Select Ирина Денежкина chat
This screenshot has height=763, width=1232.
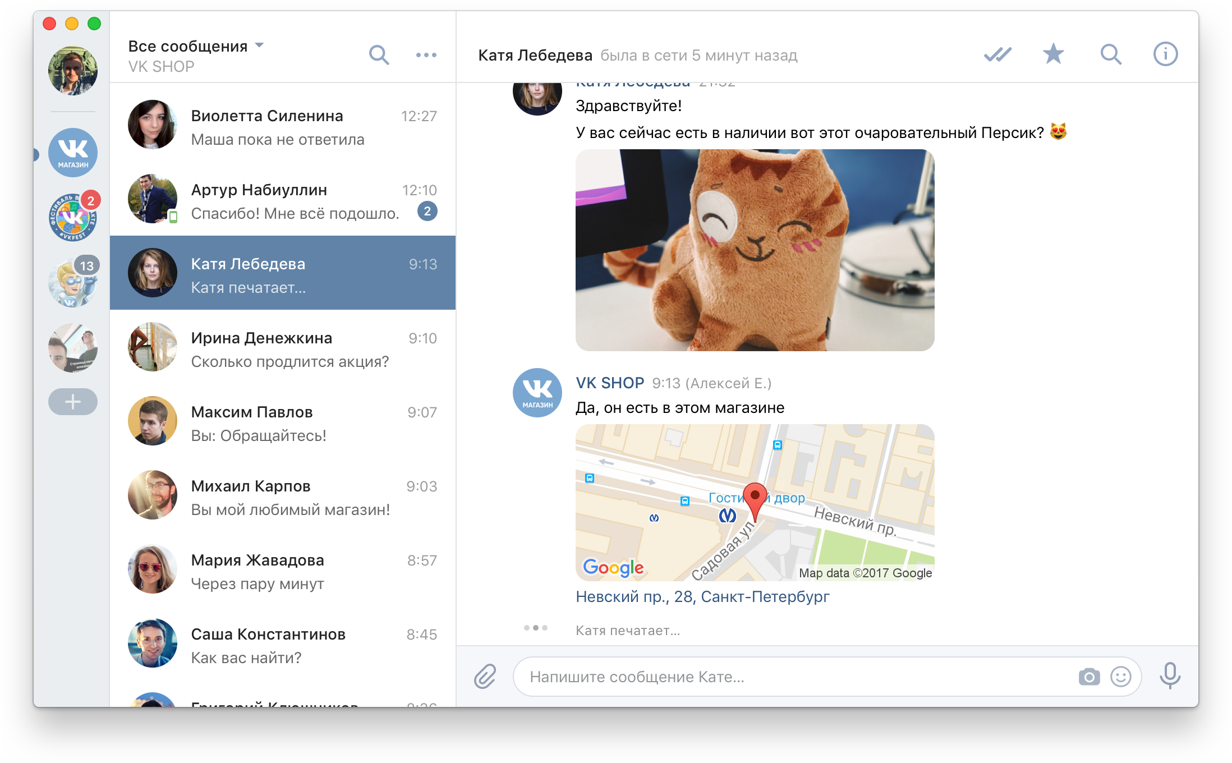(x=283, y=349)
